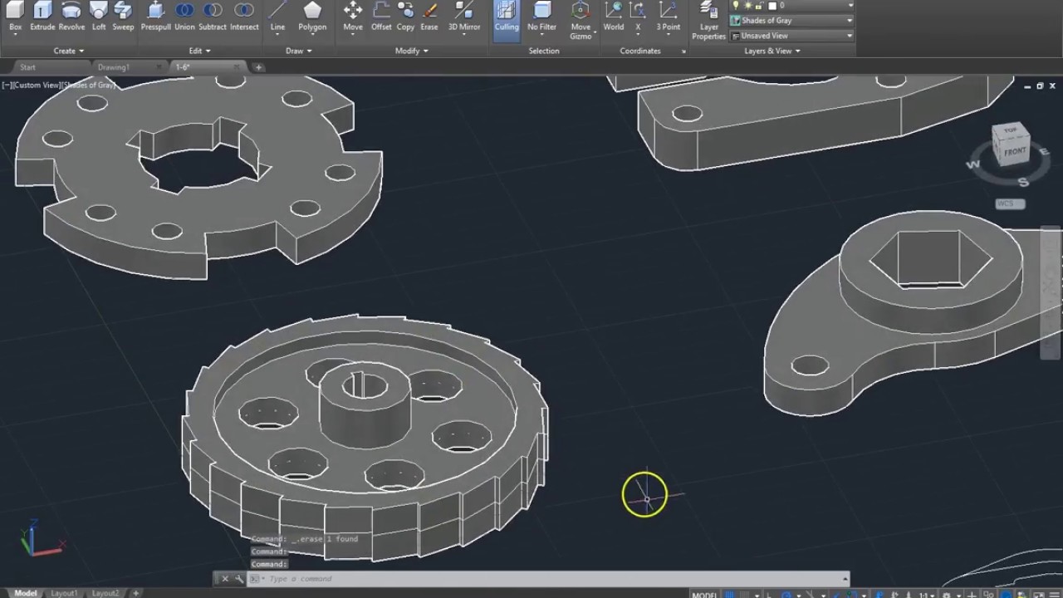The width and height of the screenshot is (1063, 598).
Task: Apply Union to solids
Action: pyautogui.click(x=184, y=17)
